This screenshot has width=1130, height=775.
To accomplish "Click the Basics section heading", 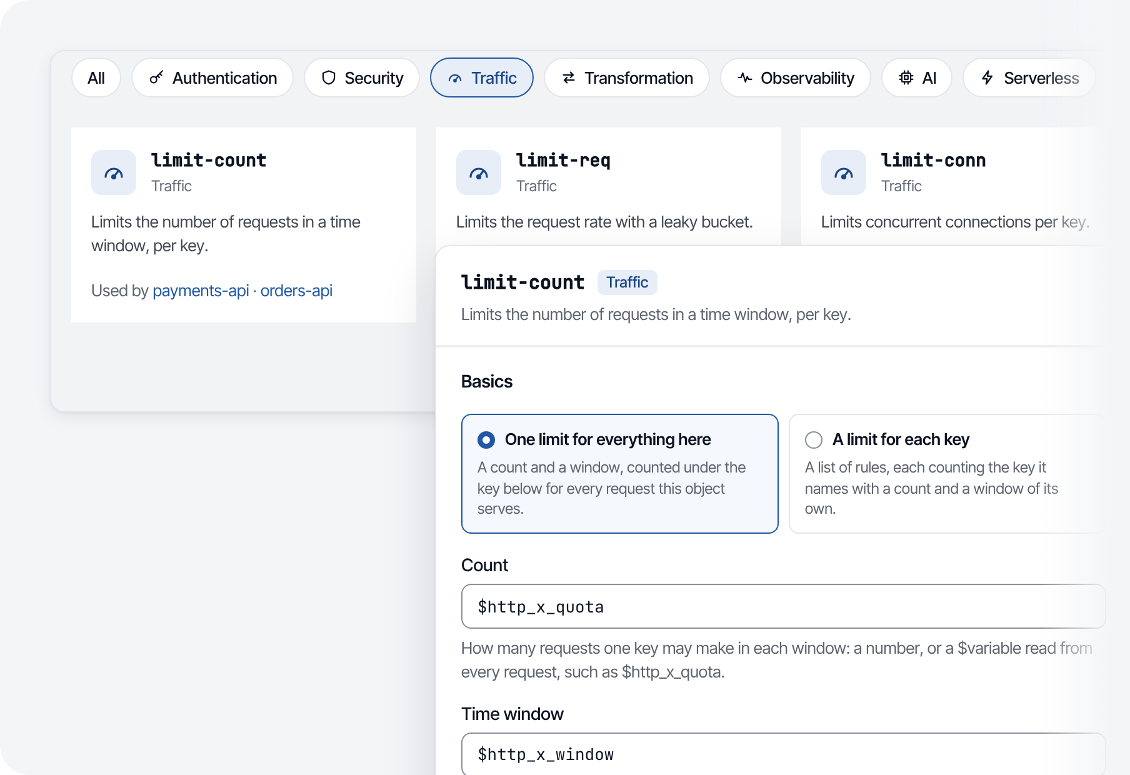I will (487, 382).
